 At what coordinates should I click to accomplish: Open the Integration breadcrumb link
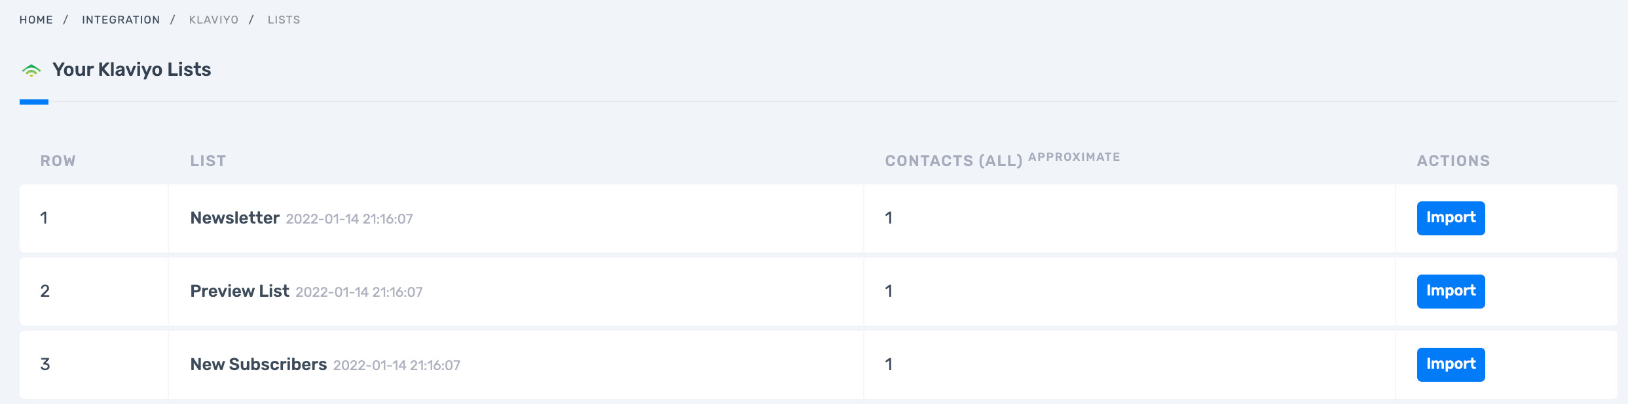120,20
